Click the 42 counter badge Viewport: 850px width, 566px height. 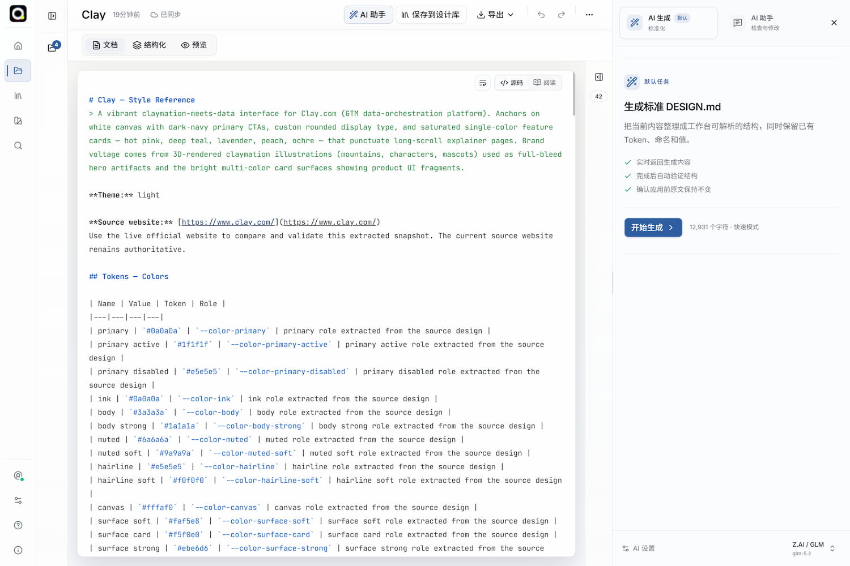599,96
